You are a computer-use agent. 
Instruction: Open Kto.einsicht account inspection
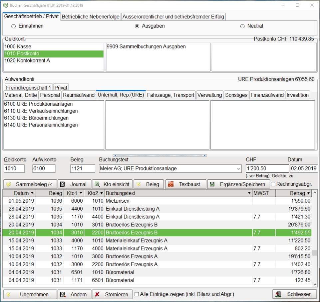pos(112,184)
